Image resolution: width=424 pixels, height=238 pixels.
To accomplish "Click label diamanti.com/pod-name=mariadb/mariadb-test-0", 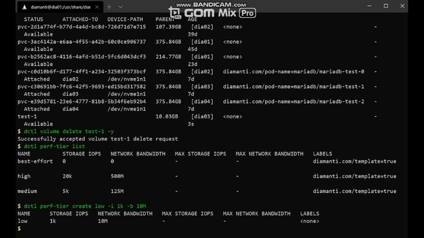I will click(293, 71).
